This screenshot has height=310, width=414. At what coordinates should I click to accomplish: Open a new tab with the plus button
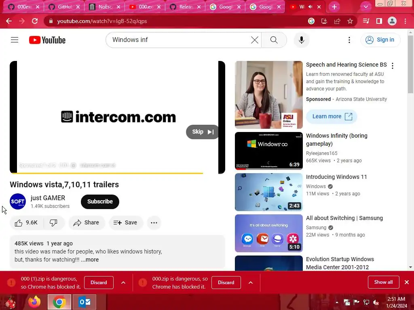334,7
